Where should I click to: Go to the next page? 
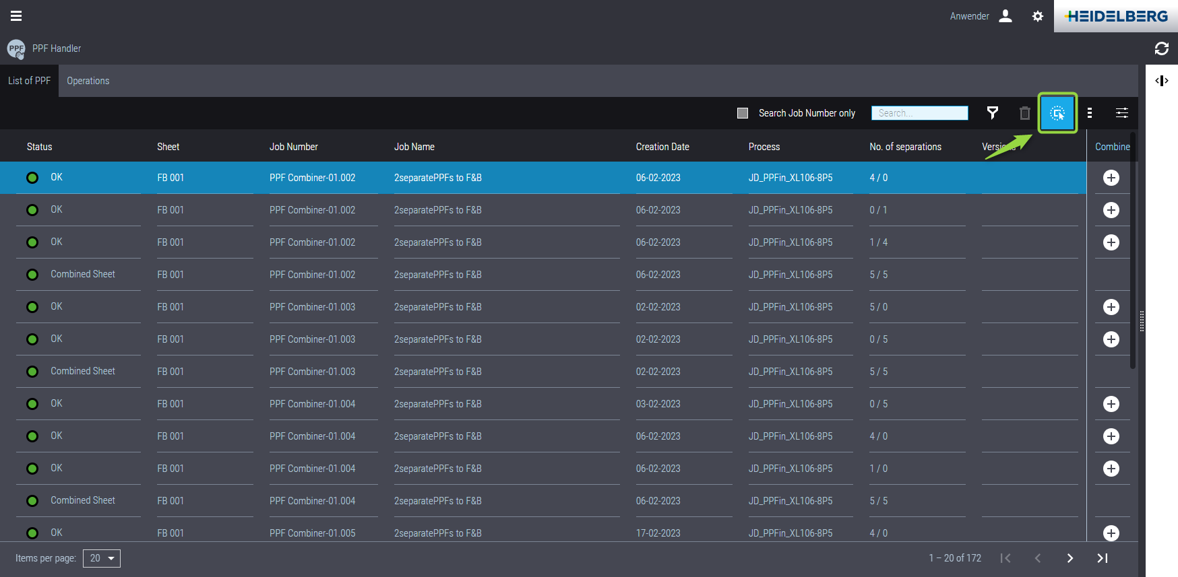[1069, 558]
